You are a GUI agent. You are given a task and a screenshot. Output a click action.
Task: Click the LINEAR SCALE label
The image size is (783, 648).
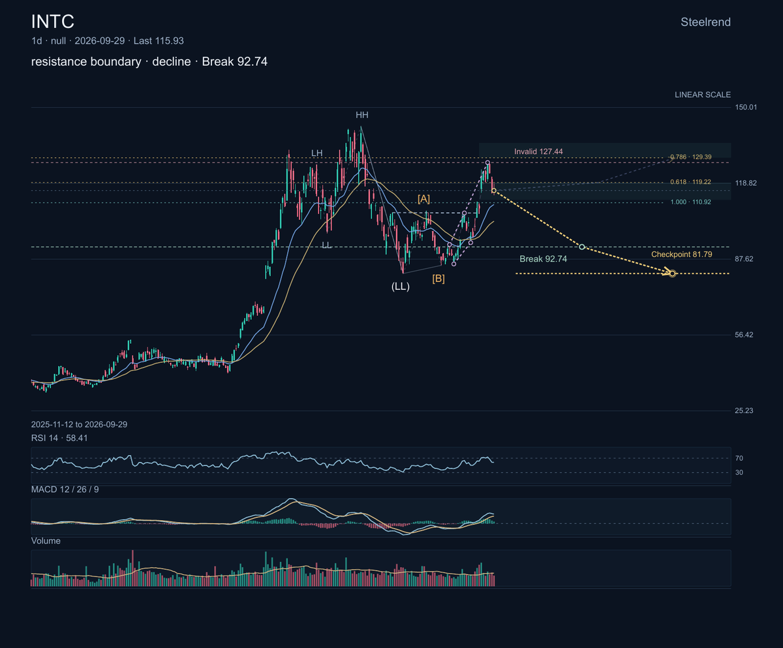pos(703,95)
